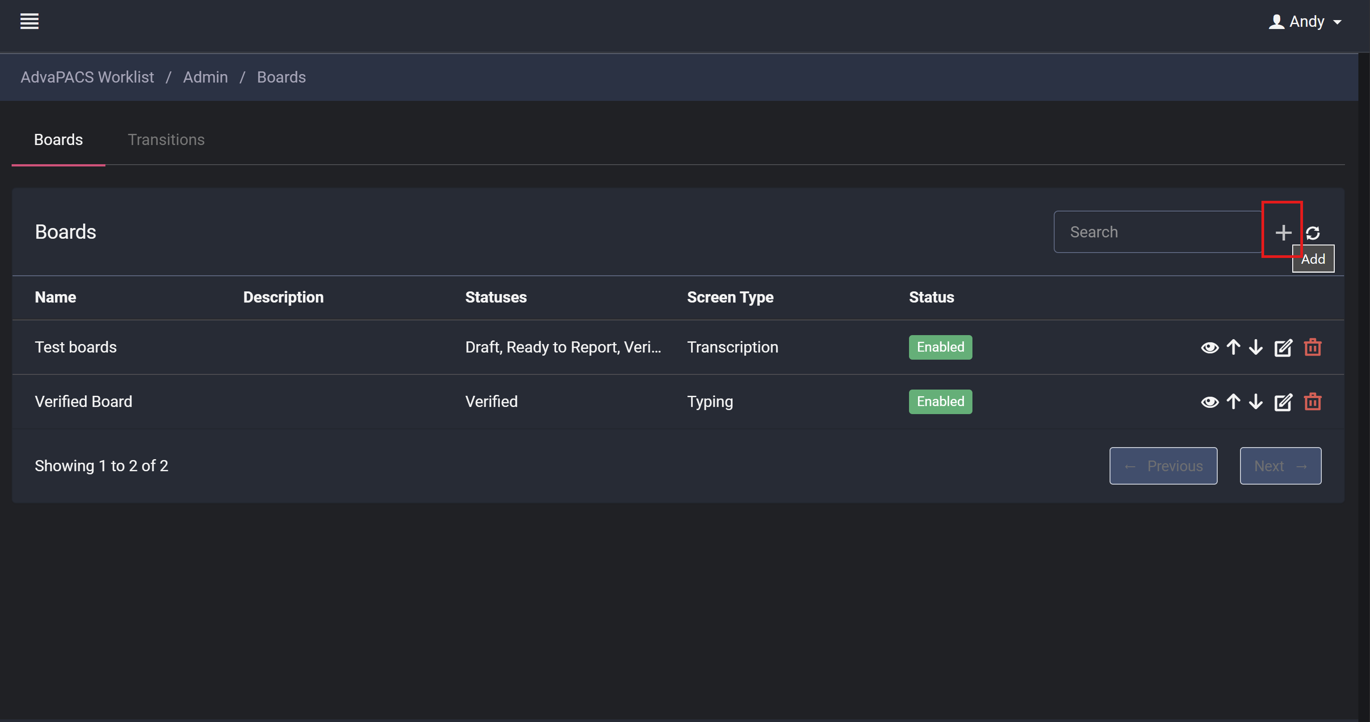Click the Status column header

pyautogui.click(x=931, y=298)
